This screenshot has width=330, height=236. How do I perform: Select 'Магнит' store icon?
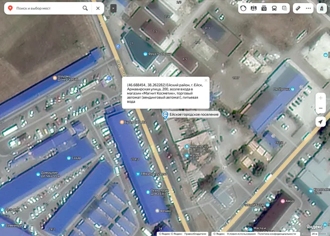(x=187, y=155)
